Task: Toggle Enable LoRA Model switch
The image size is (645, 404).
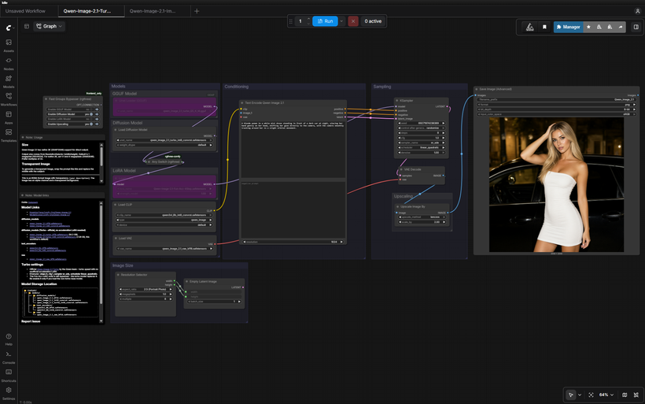Action: coord(91,119)
